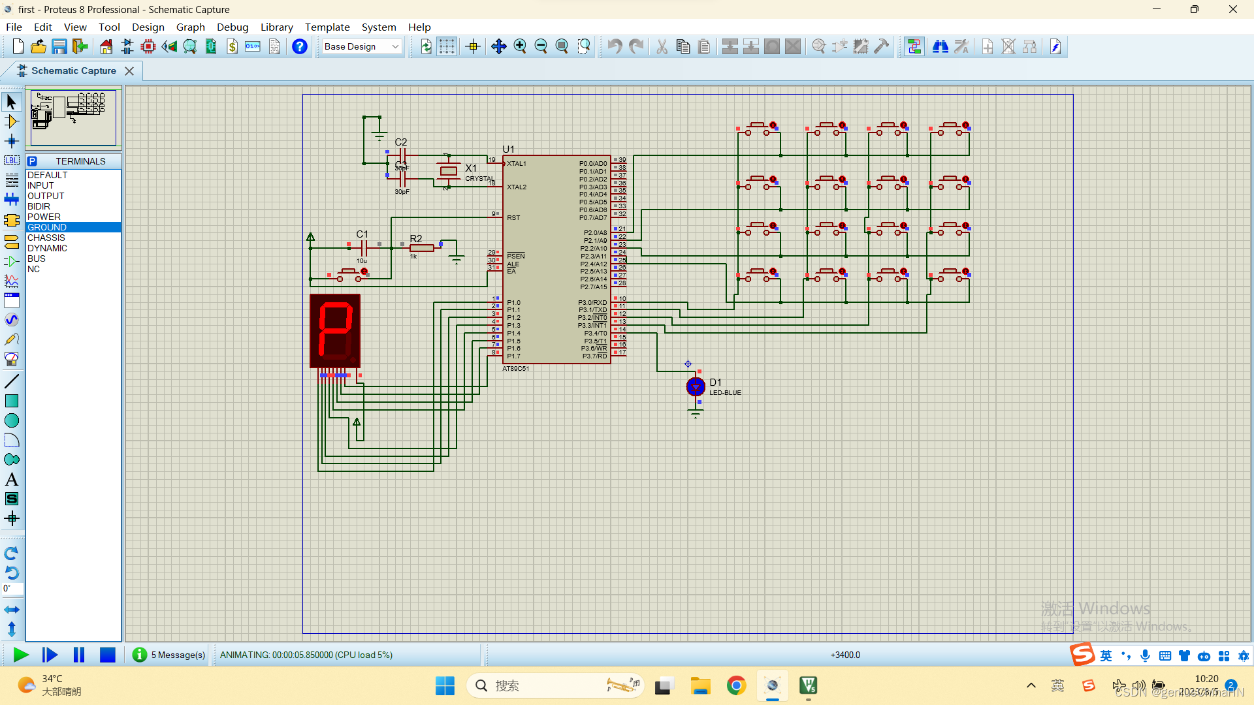Open the Library menu
The width and height of the screenshot is (1254, 705).
tap(276, 27)
